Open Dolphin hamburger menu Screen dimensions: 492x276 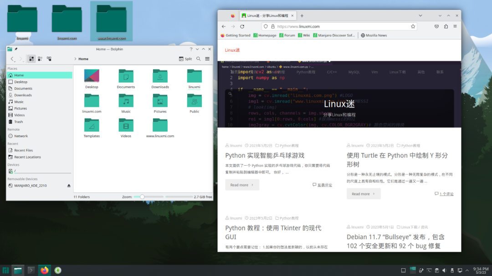(207, 59)
